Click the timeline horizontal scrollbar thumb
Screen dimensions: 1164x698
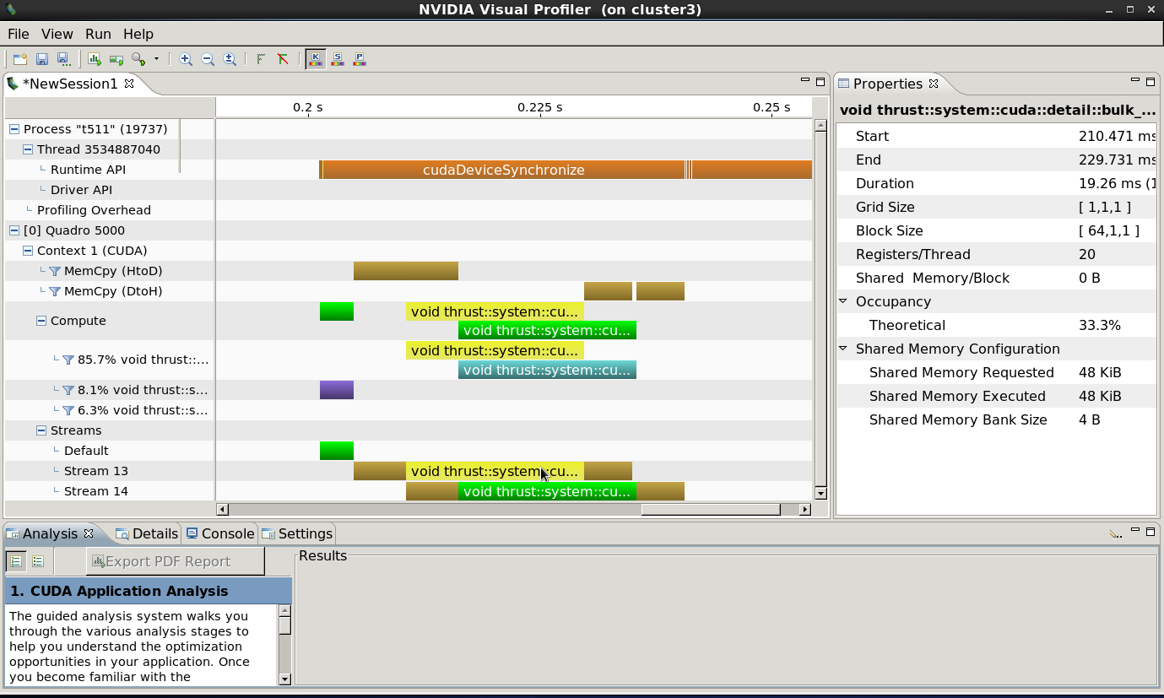(711, 509)
